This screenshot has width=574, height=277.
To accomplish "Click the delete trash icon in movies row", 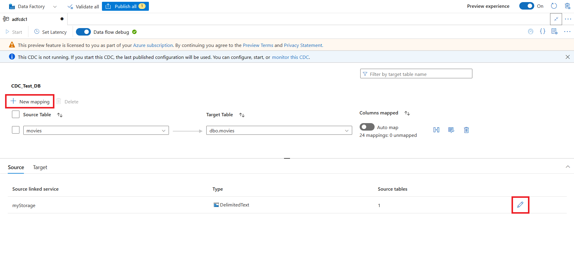I will pos(466,130).
